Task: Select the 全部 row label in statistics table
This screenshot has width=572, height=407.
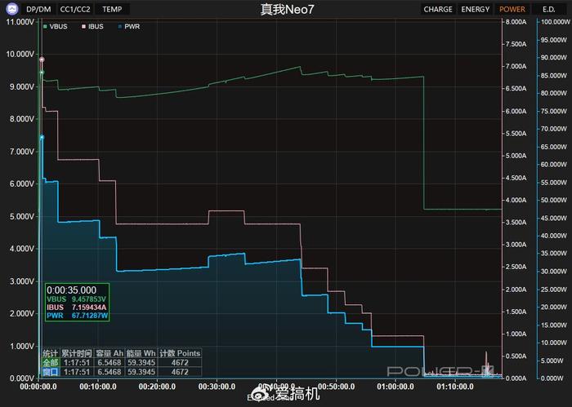Action: point(51,363)
